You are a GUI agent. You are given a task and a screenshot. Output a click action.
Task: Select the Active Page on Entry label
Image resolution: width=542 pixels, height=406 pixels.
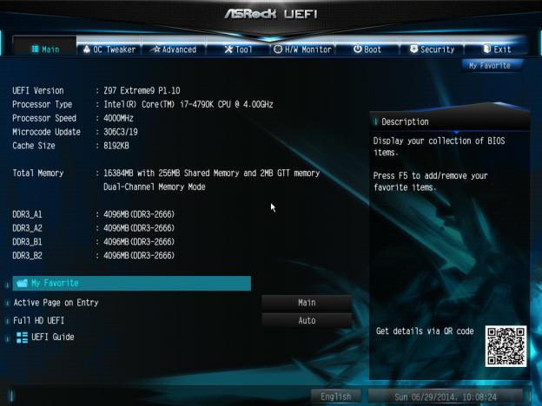[56, 303]
